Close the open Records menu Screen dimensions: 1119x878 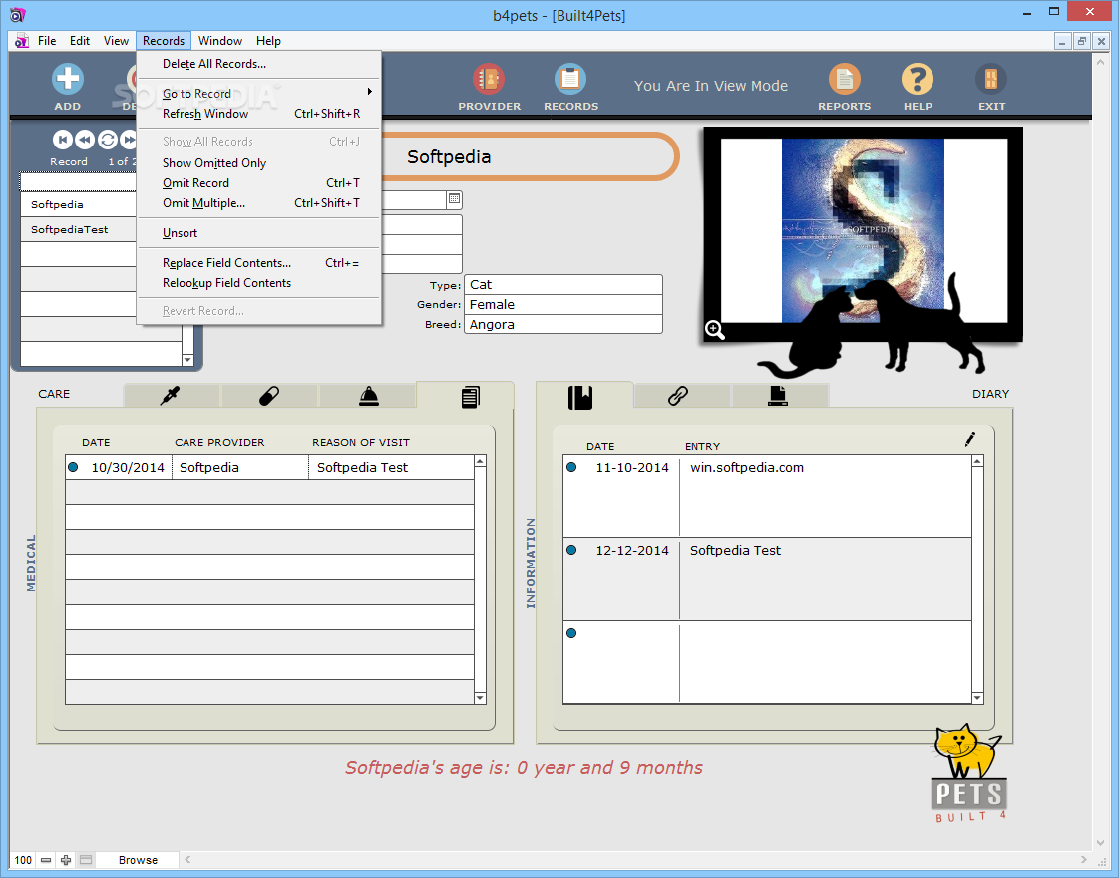pyautogui.click(x=164, y=41)
